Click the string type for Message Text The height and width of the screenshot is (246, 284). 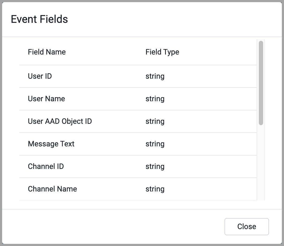point(155,144)
